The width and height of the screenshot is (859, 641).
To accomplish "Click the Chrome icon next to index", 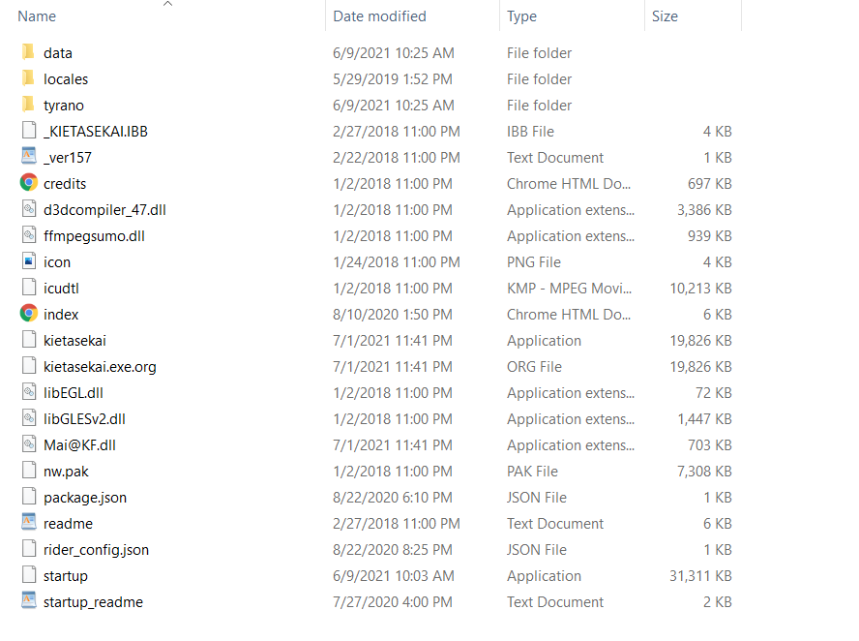I will [29, 314].
